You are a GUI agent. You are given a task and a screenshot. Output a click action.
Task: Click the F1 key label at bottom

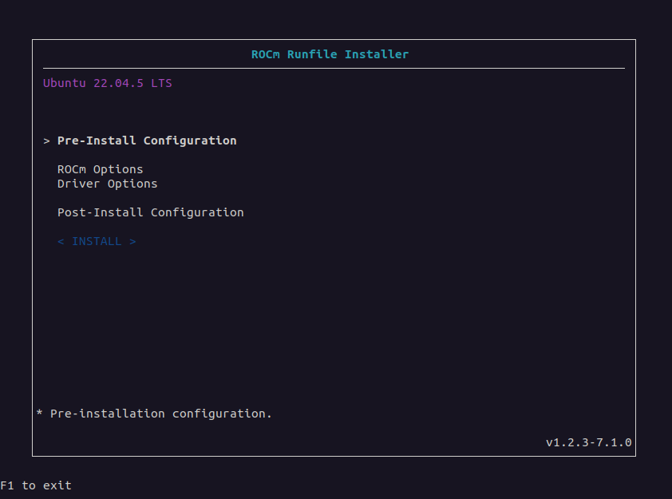(7, 485)
